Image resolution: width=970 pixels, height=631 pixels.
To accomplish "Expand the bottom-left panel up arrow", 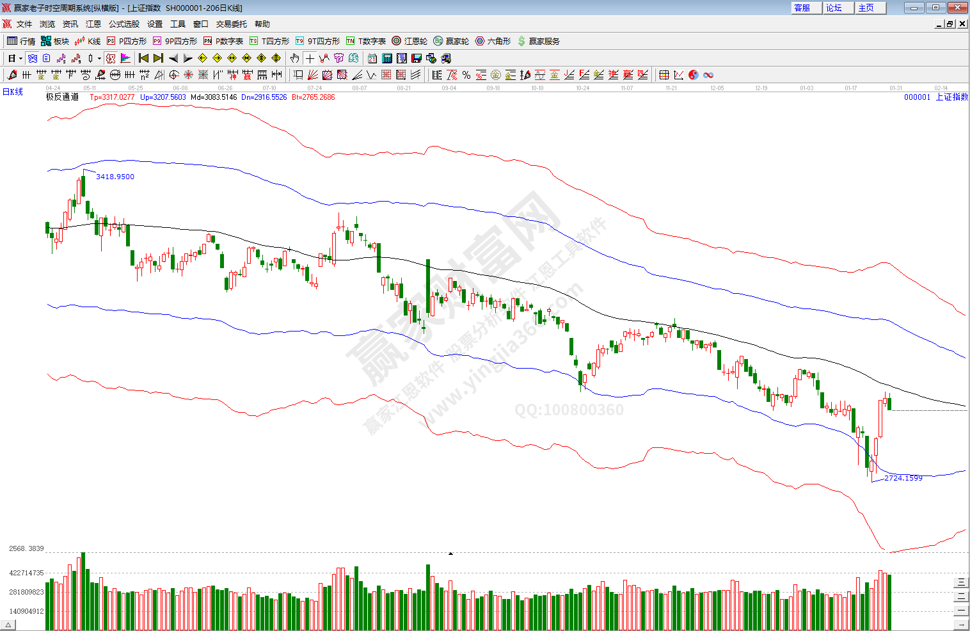I will pyautogui.click(x=8, y=625).
